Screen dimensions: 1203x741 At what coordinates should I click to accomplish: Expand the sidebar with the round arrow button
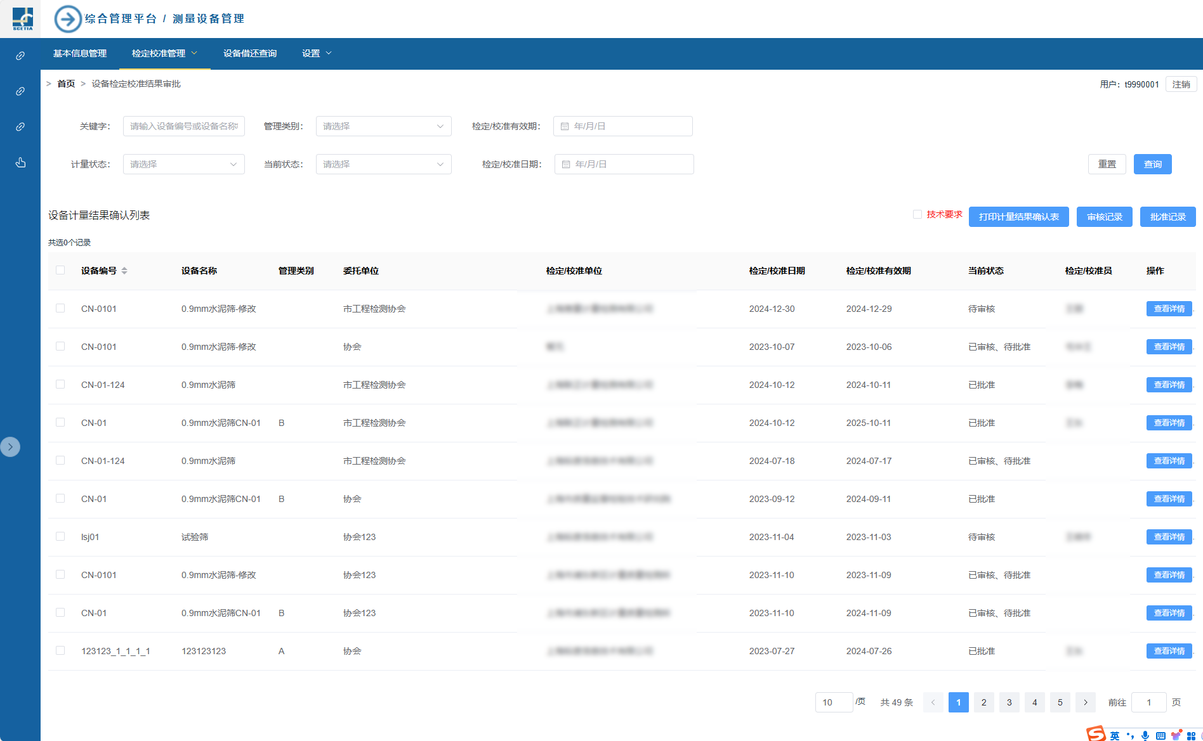[10, 447]
